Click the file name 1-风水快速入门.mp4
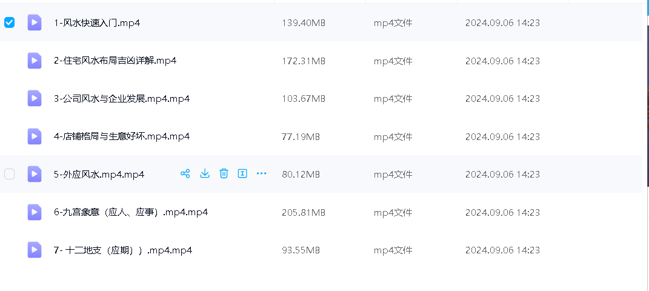 (x=97, y=23)
